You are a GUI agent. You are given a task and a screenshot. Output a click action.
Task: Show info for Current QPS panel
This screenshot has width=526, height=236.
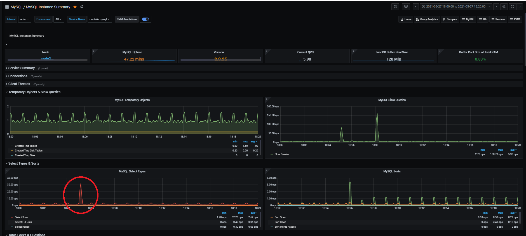(267, 51)
